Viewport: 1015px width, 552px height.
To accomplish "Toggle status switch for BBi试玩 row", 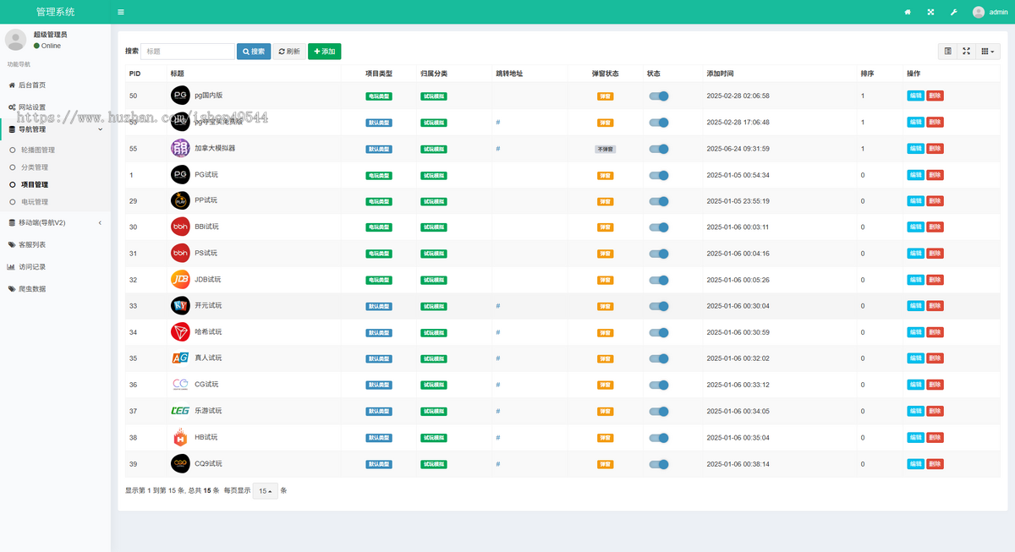I will pos(659,227).
